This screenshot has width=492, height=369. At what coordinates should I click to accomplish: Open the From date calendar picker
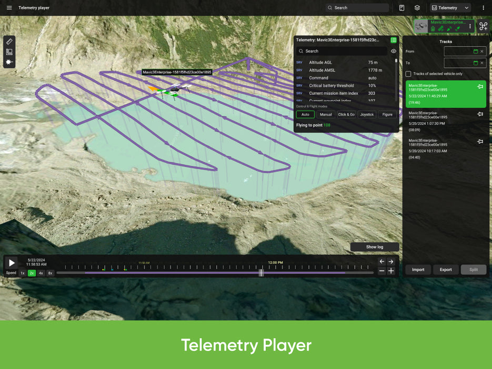point(476,52)
